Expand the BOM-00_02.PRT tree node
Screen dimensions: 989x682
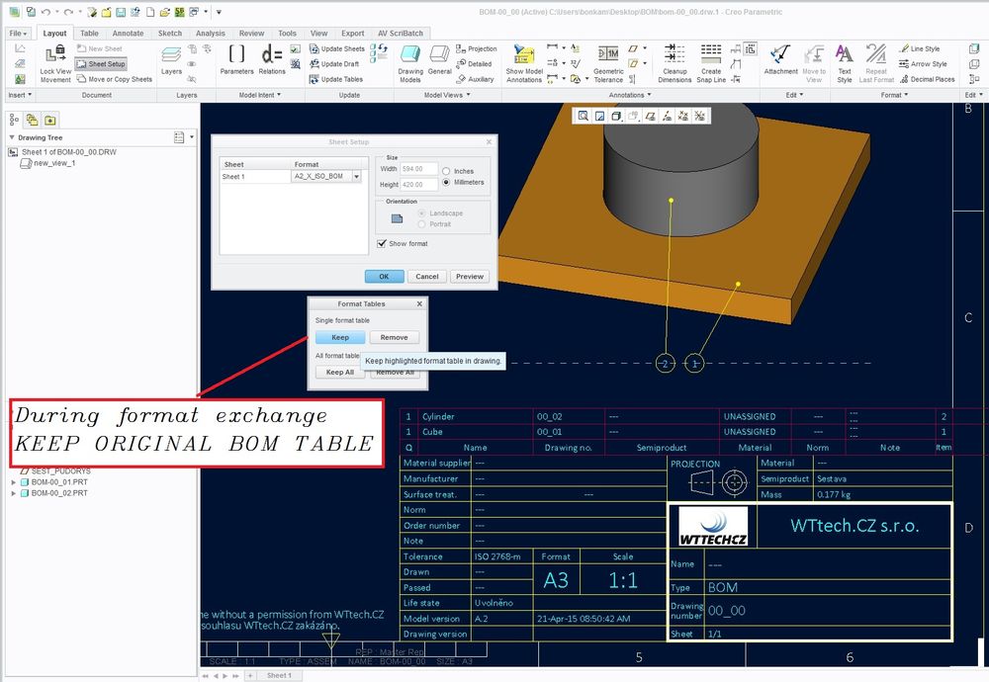(13, 493)
